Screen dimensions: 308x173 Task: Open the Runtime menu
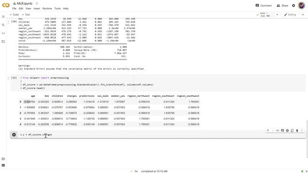[47, 9]
